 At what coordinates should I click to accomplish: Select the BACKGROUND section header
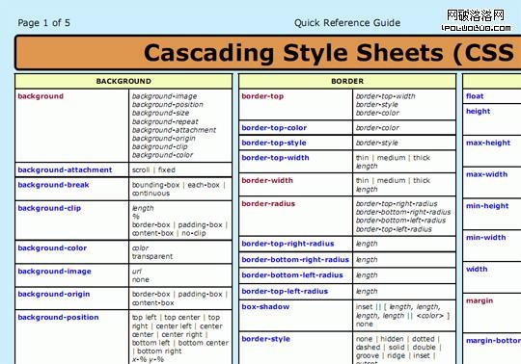(123, 81)
